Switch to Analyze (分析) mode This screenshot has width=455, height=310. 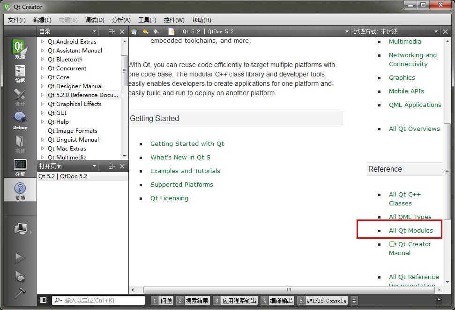point(20,167)
